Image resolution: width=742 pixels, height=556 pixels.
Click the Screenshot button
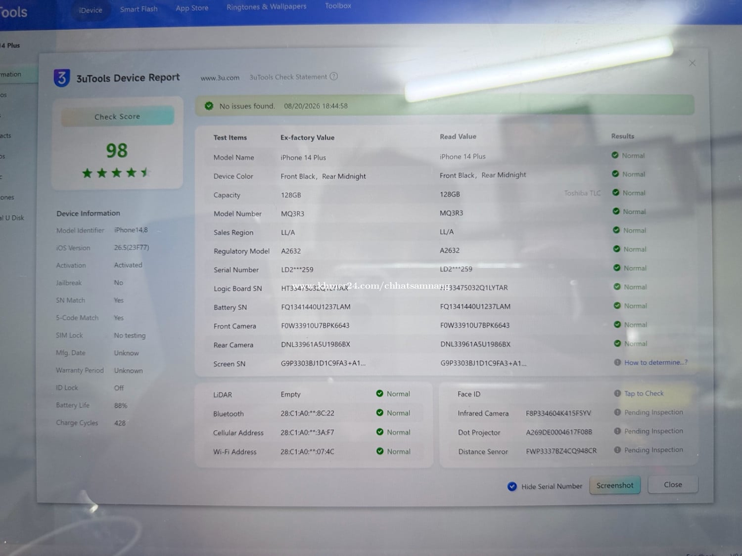615,485
